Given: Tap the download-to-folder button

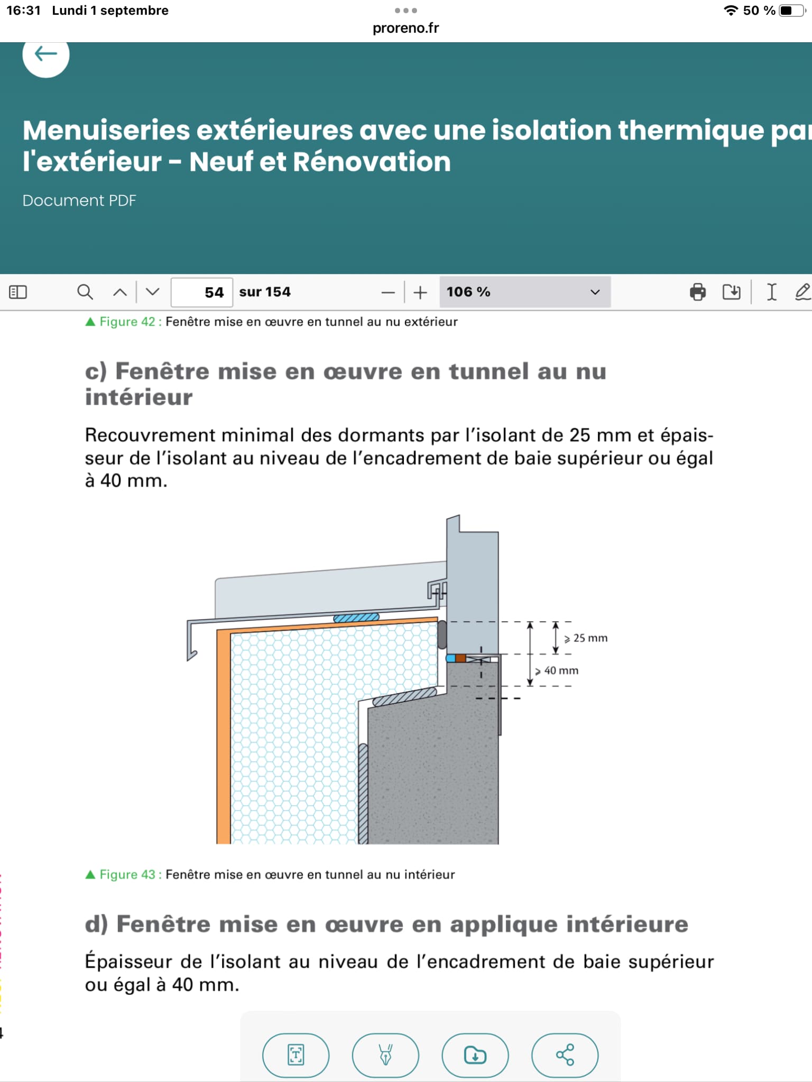Looking at the screenshot, I should 475,1055.
